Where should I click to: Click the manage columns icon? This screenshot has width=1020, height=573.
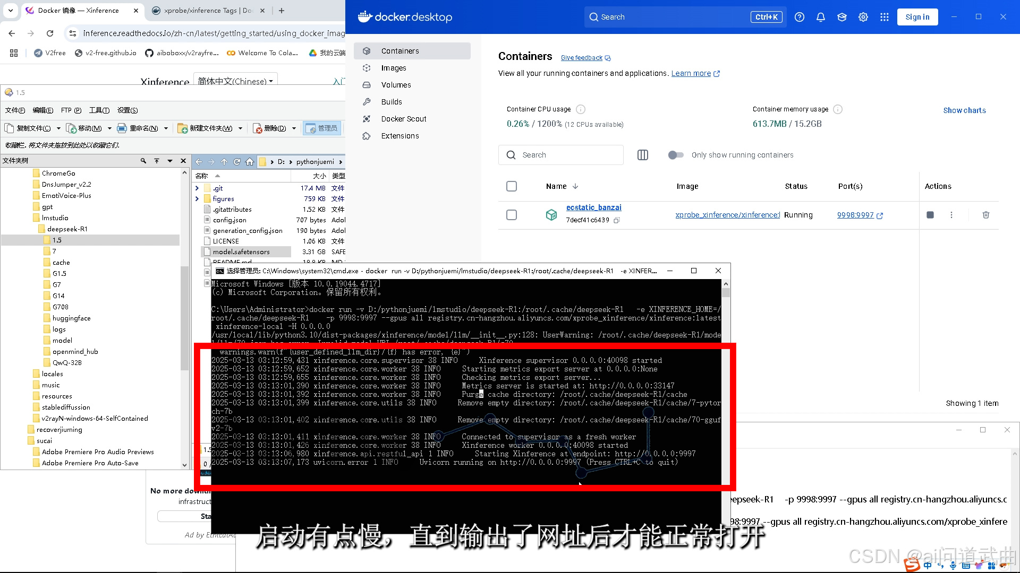click(642, 155)
